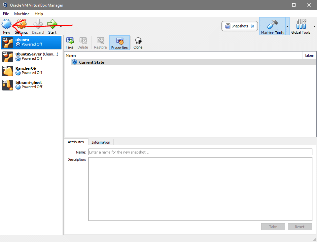
Task: Expand the Start button dropdown arrow
Action: point(60,26)
